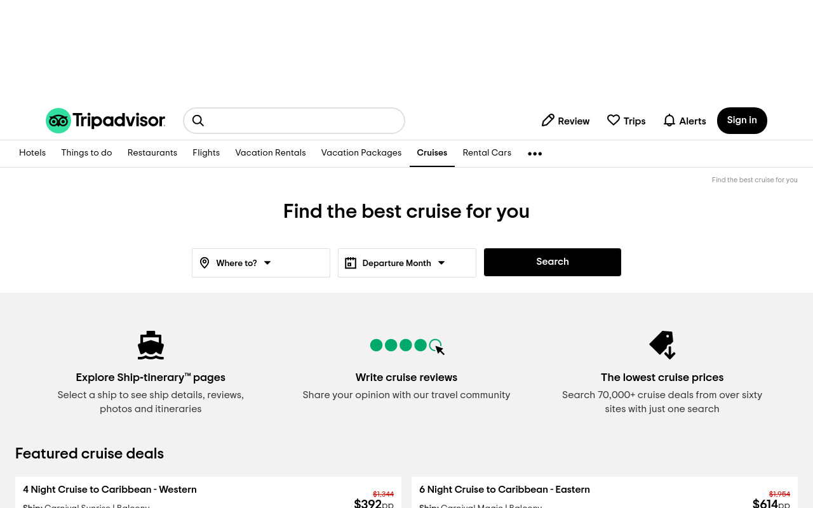Switch to the Flights tab
The image size is (813, 508).
click(206, 153)
